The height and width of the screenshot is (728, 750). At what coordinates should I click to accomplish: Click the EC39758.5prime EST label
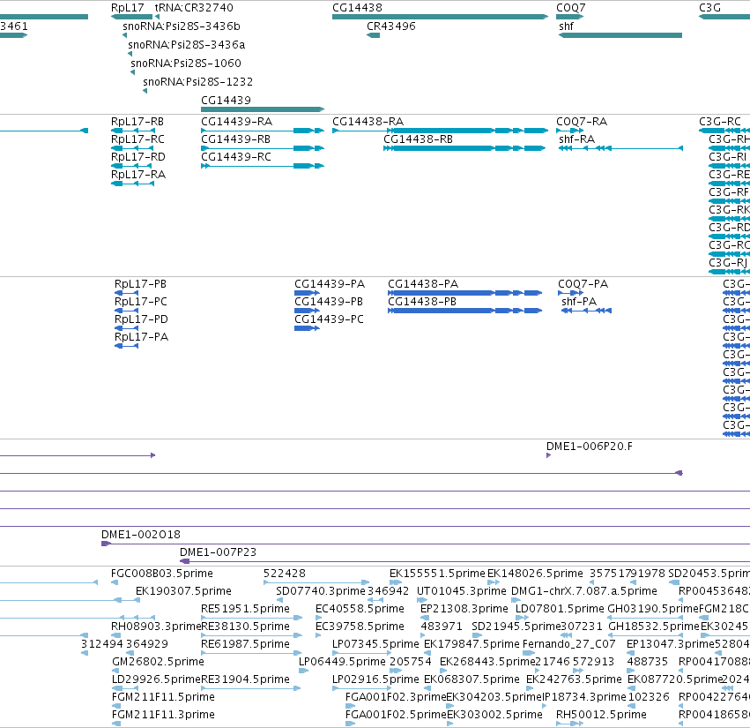click(360, 626)
